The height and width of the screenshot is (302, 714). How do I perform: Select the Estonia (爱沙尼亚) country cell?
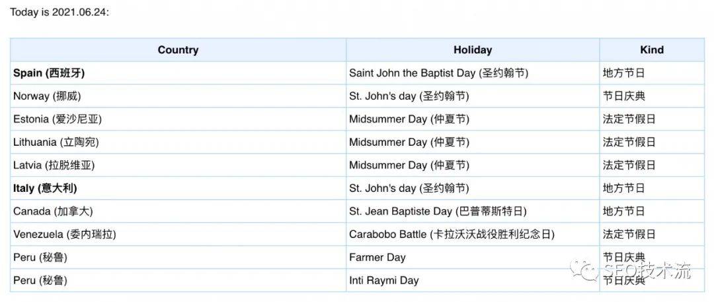click(58, 119)
